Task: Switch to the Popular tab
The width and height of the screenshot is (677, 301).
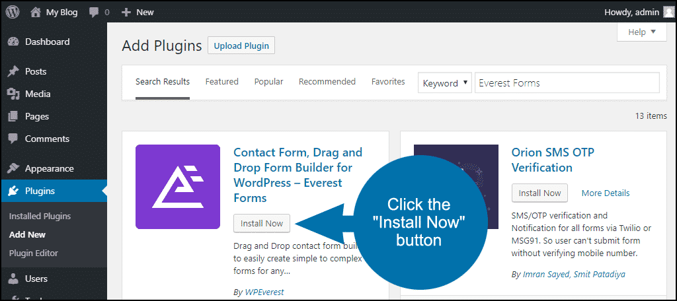Action: (268, 81)
